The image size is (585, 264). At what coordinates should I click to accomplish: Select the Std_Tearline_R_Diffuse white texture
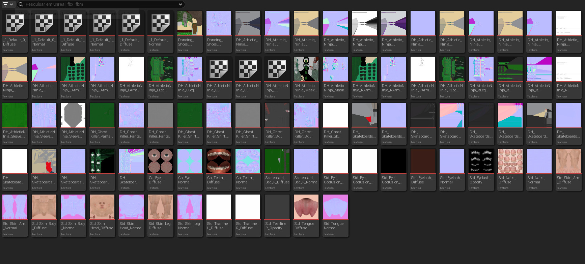click(x=248, y=215)
